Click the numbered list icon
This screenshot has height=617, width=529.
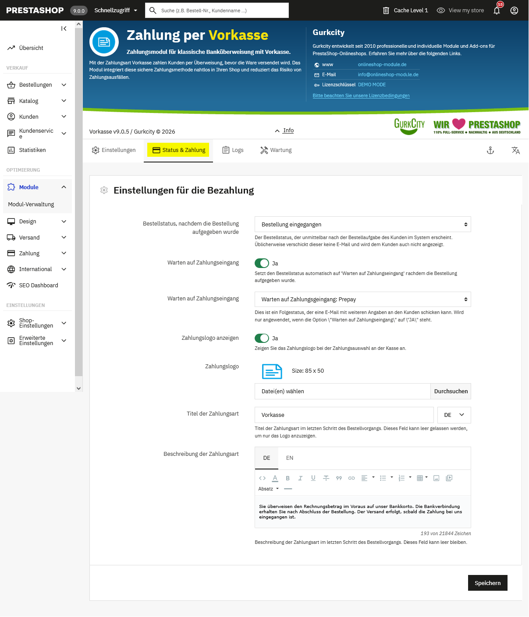point(401,478)
